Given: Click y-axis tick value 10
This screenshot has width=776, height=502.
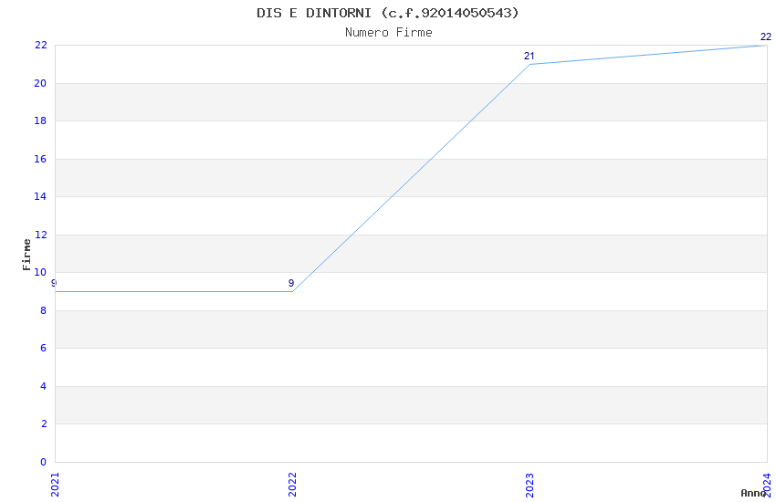Looking at the screenshot, I should (x=40, y=272).
